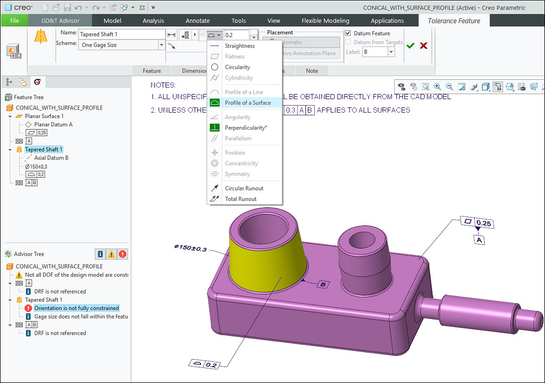Image resolution: width=545 pixels, height=383 pixels.
Task: Click the size dimension icon beside Name
Action: coord(171,35)
